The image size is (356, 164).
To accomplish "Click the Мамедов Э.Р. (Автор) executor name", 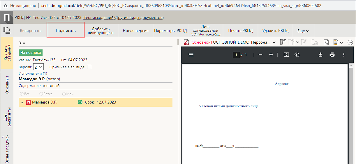I will click(x=39, y=79).
